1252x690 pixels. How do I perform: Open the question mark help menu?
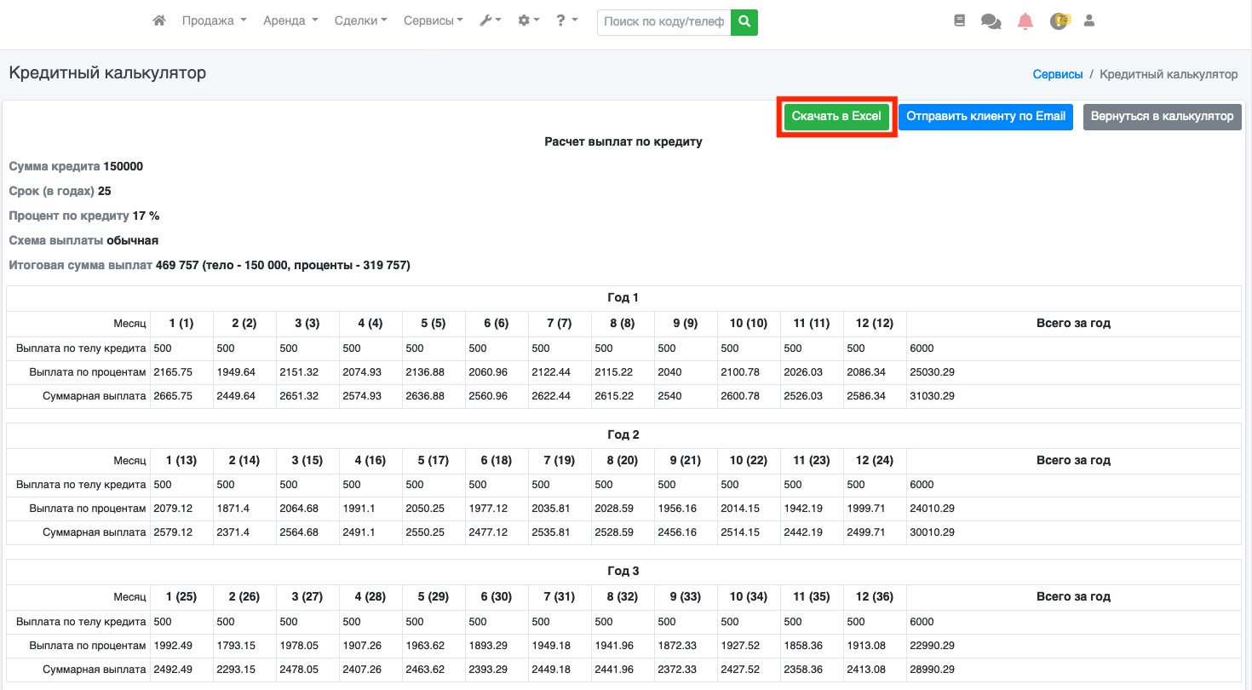[x=566, y=21]
